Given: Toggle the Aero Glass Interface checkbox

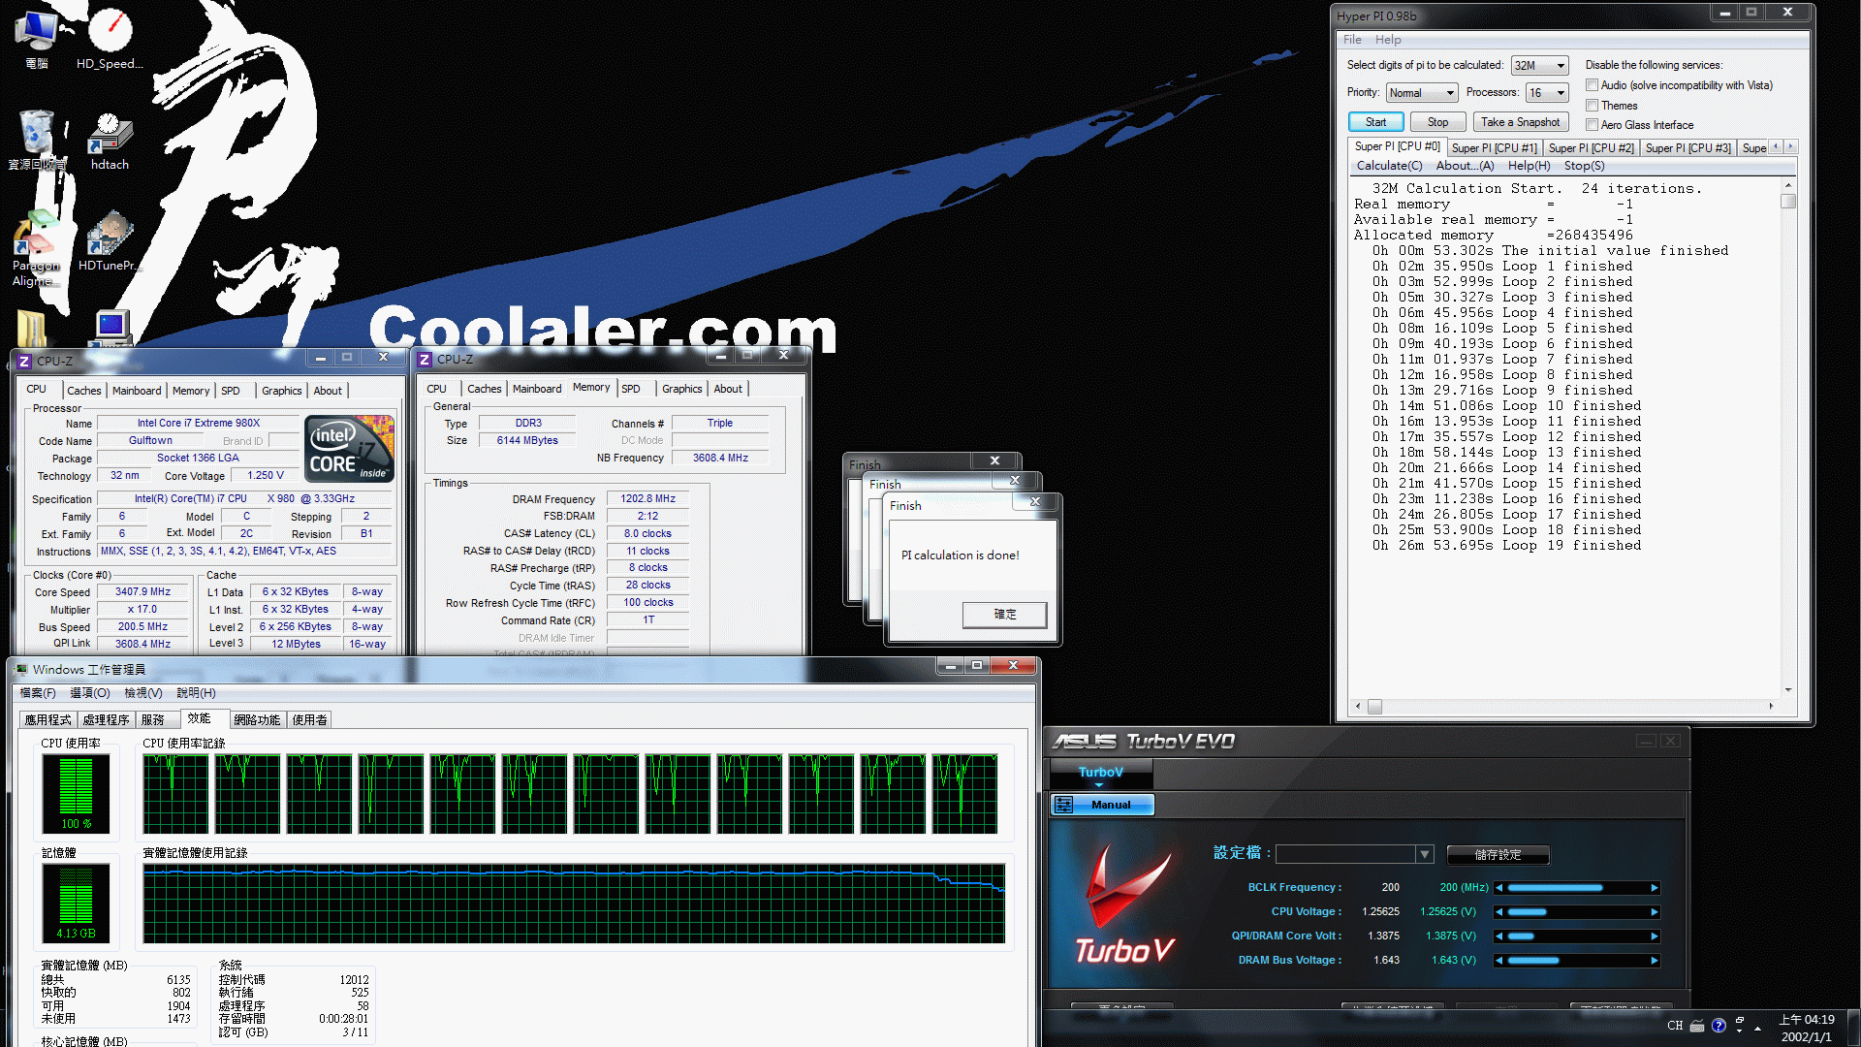Looking at the screenshot, I should pos(1592,125).
